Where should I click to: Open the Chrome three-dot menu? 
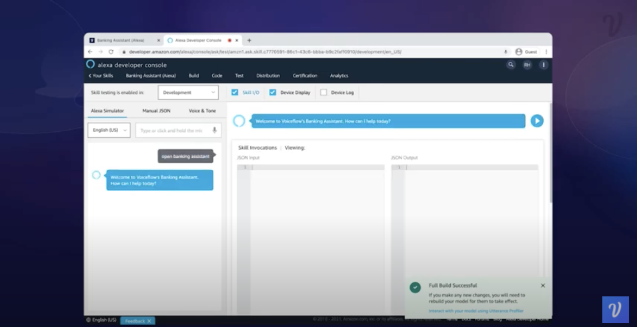[x=546, y=52]
